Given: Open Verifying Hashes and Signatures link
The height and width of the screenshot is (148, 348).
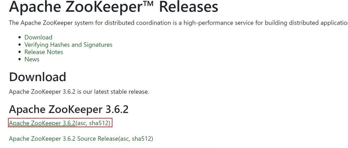Looking at the screenshot, I should click(68, 45).
